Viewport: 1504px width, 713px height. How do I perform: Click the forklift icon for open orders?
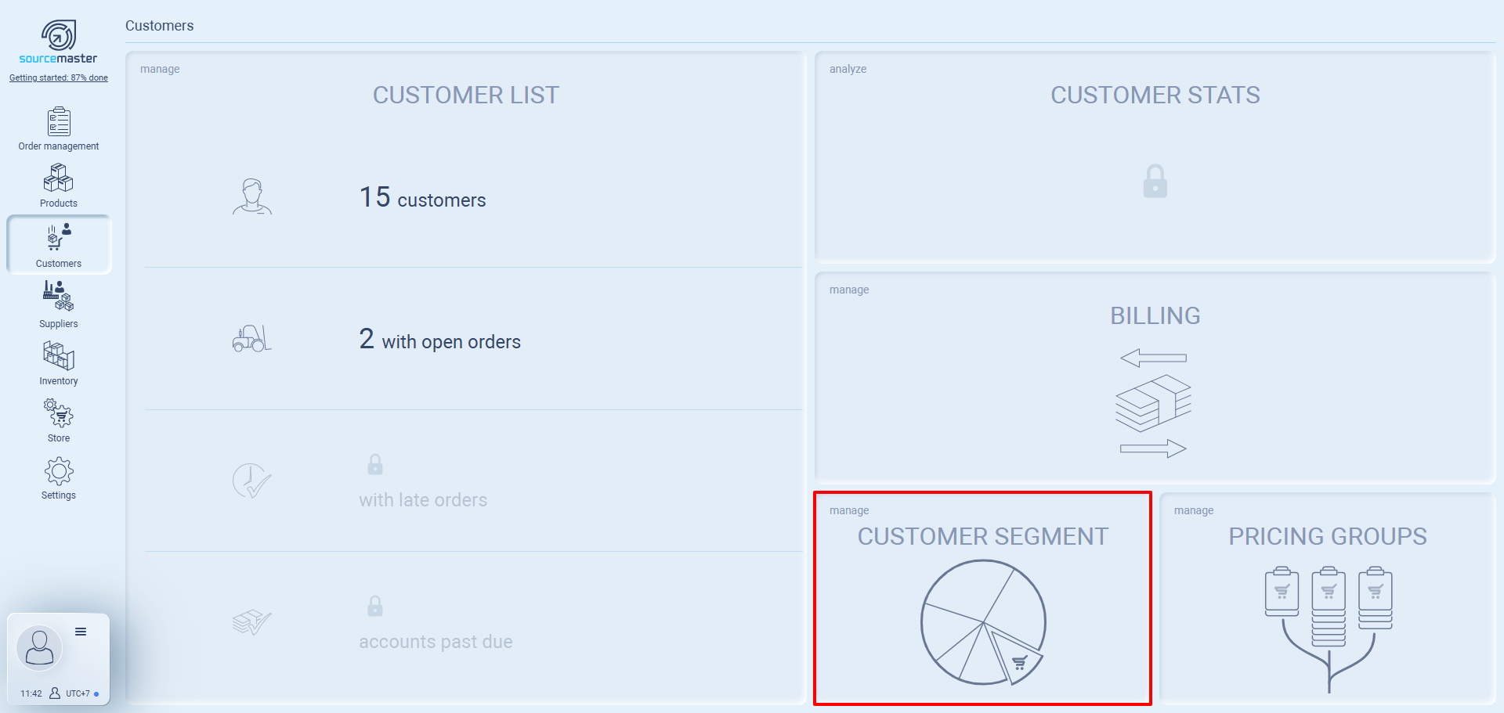click(252, 338)
